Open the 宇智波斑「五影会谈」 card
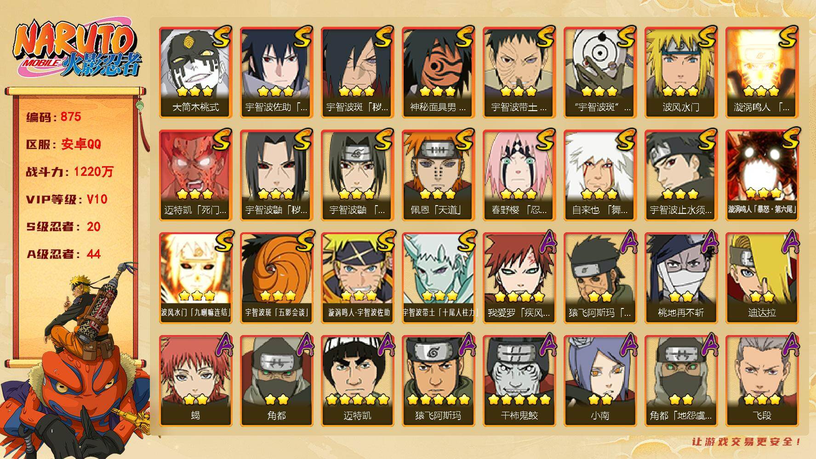The width and height of the screenshot is (816, 459). [x=277, y=278]
